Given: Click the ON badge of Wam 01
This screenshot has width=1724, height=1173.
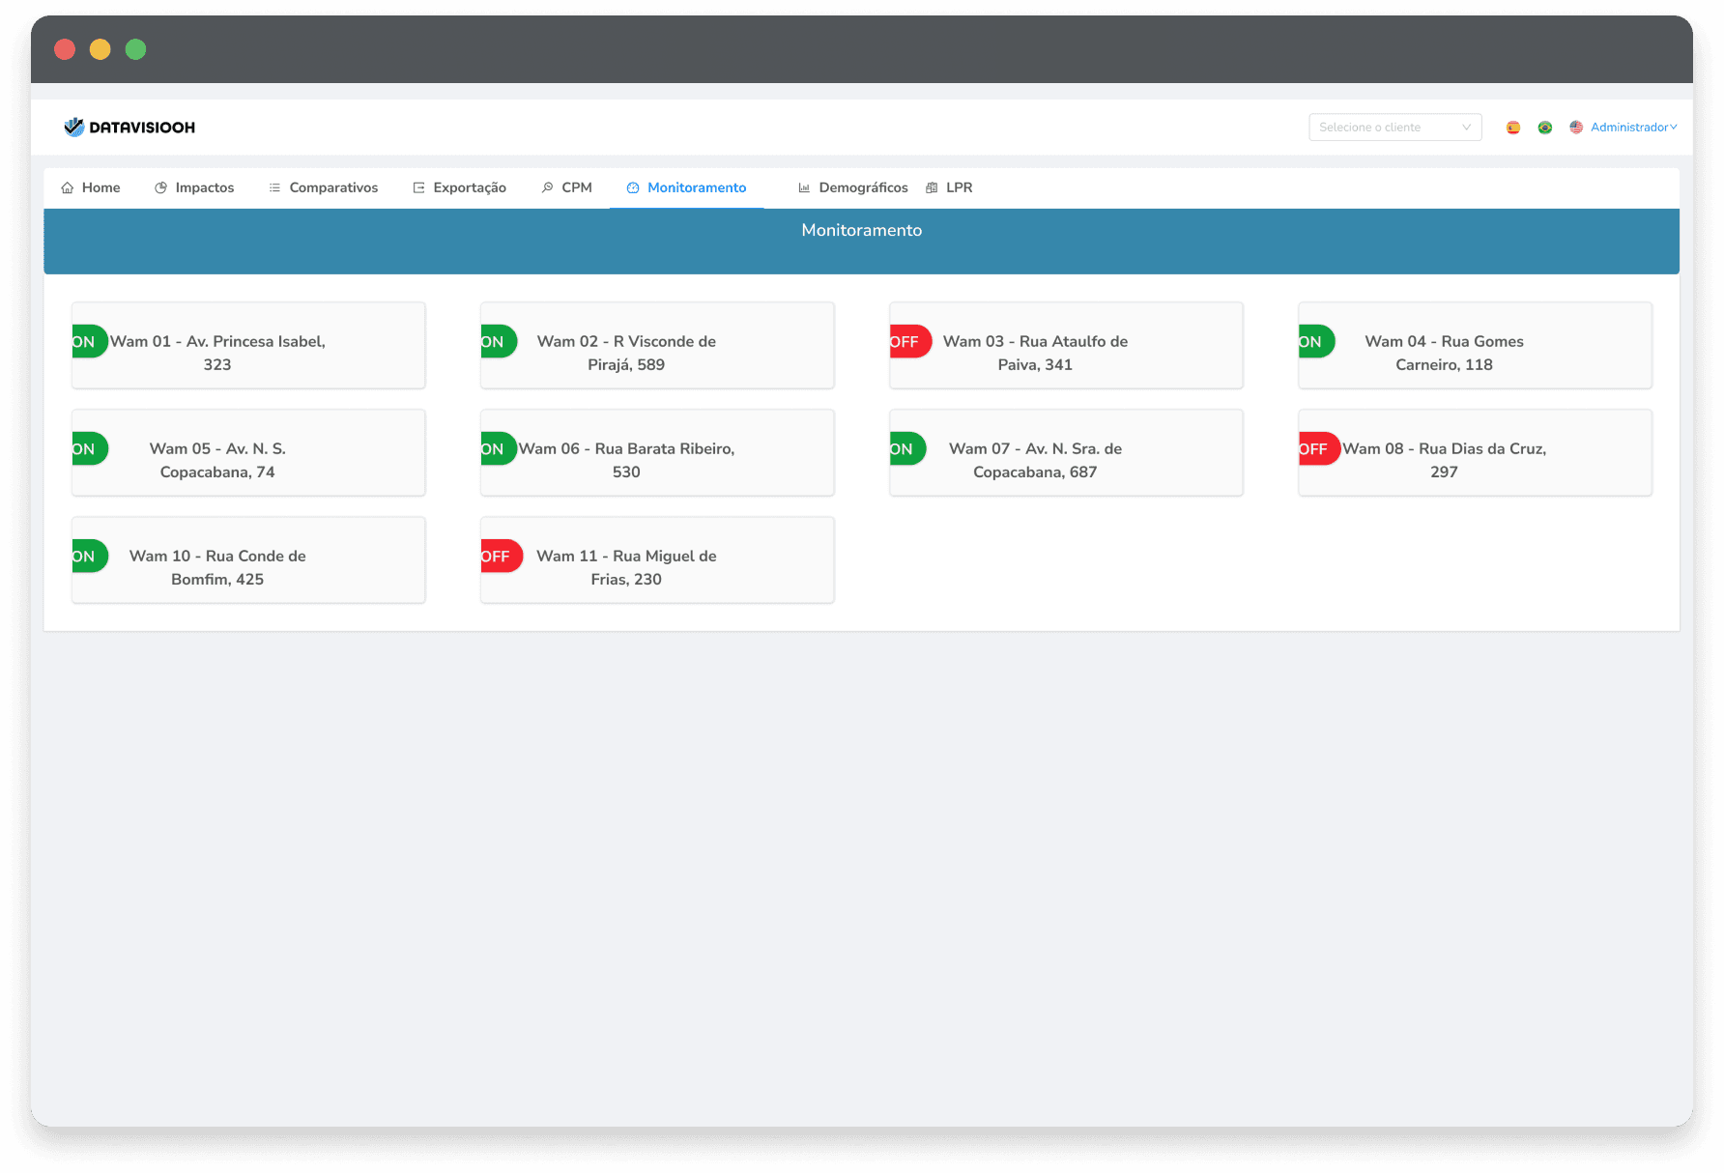Looking at the screenshot, I should coord(89,342).
